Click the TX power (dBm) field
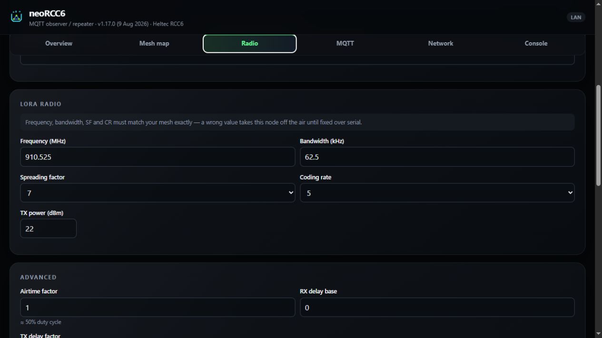 coord(48,228)
